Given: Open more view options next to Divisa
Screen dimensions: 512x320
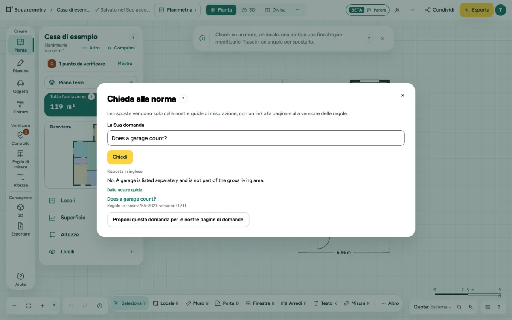Looking at the screenshot, I should click(298, 10).
